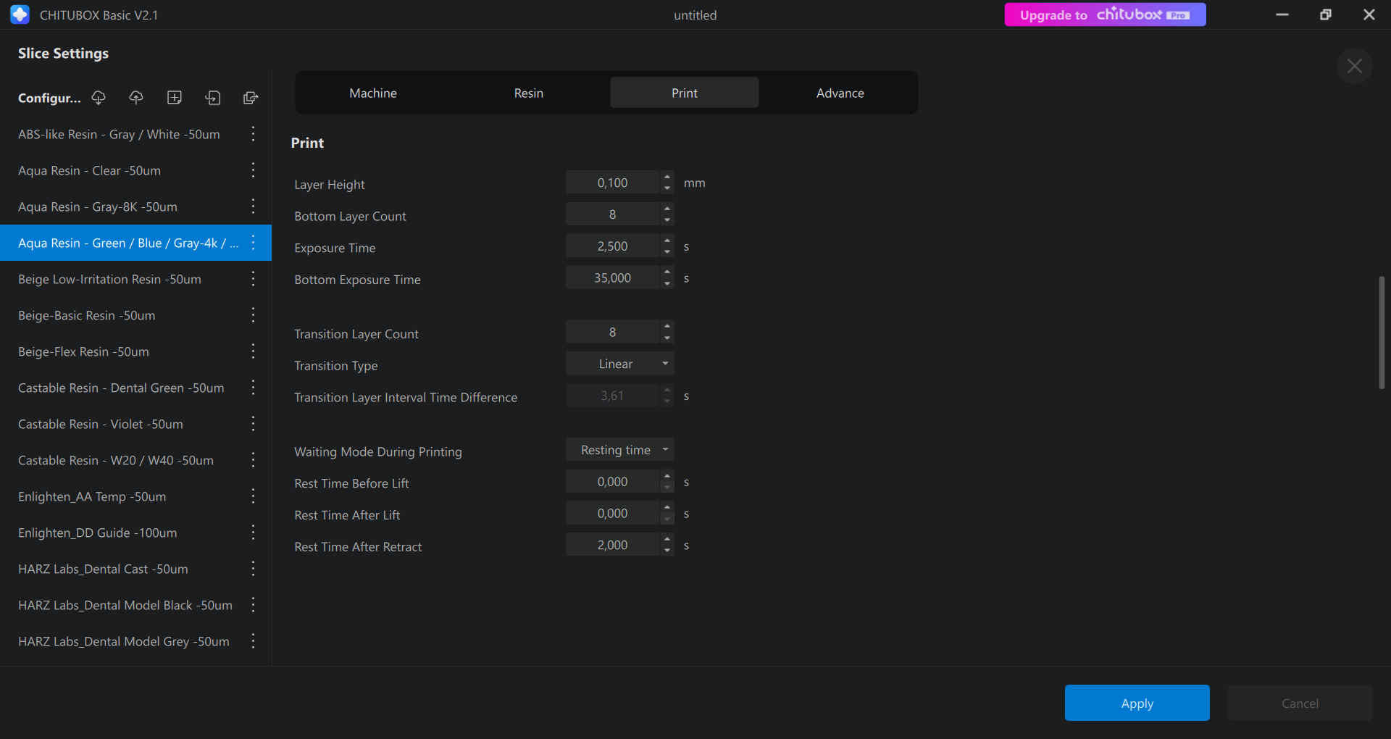The width and height of the screenshot is (1391, 739).
Task: Open options for selected Aqua Resin Green/Blue profile
Action: pos(253,243)
